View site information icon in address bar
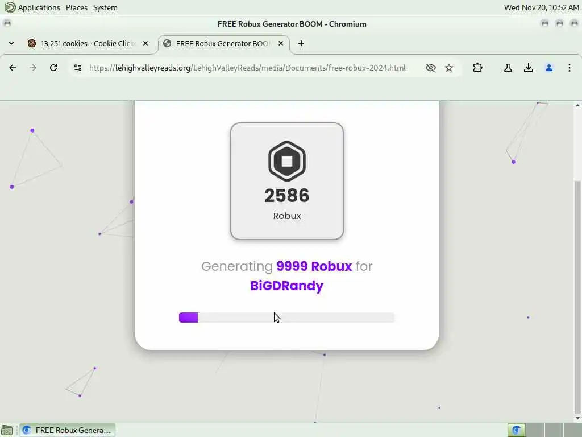 (77, 68)
